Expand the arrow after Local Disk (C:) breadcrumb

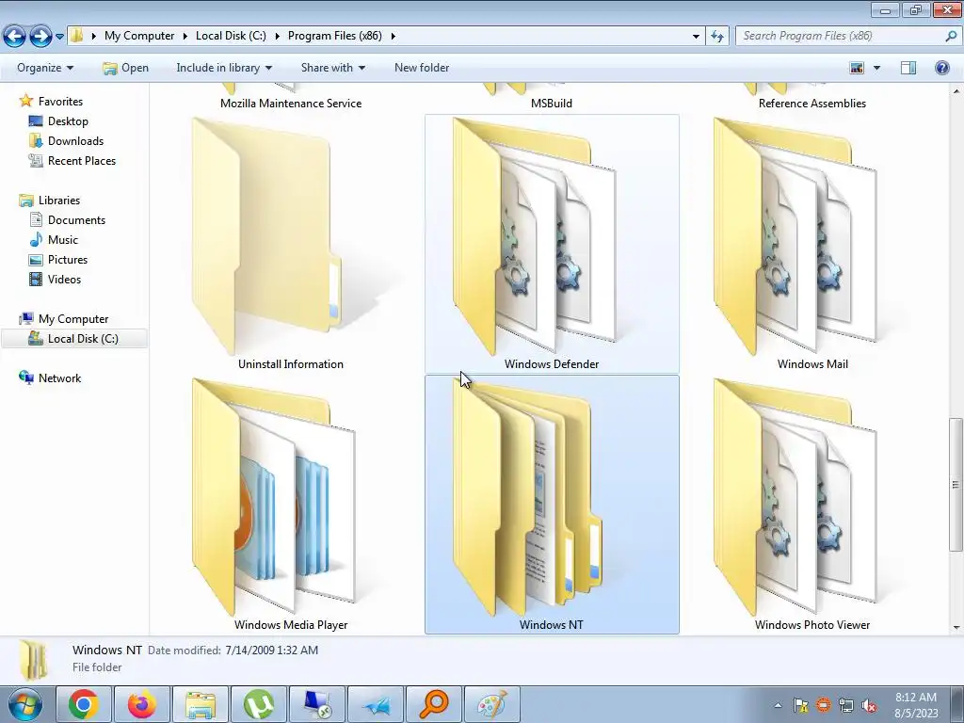(x=277, y=36)
